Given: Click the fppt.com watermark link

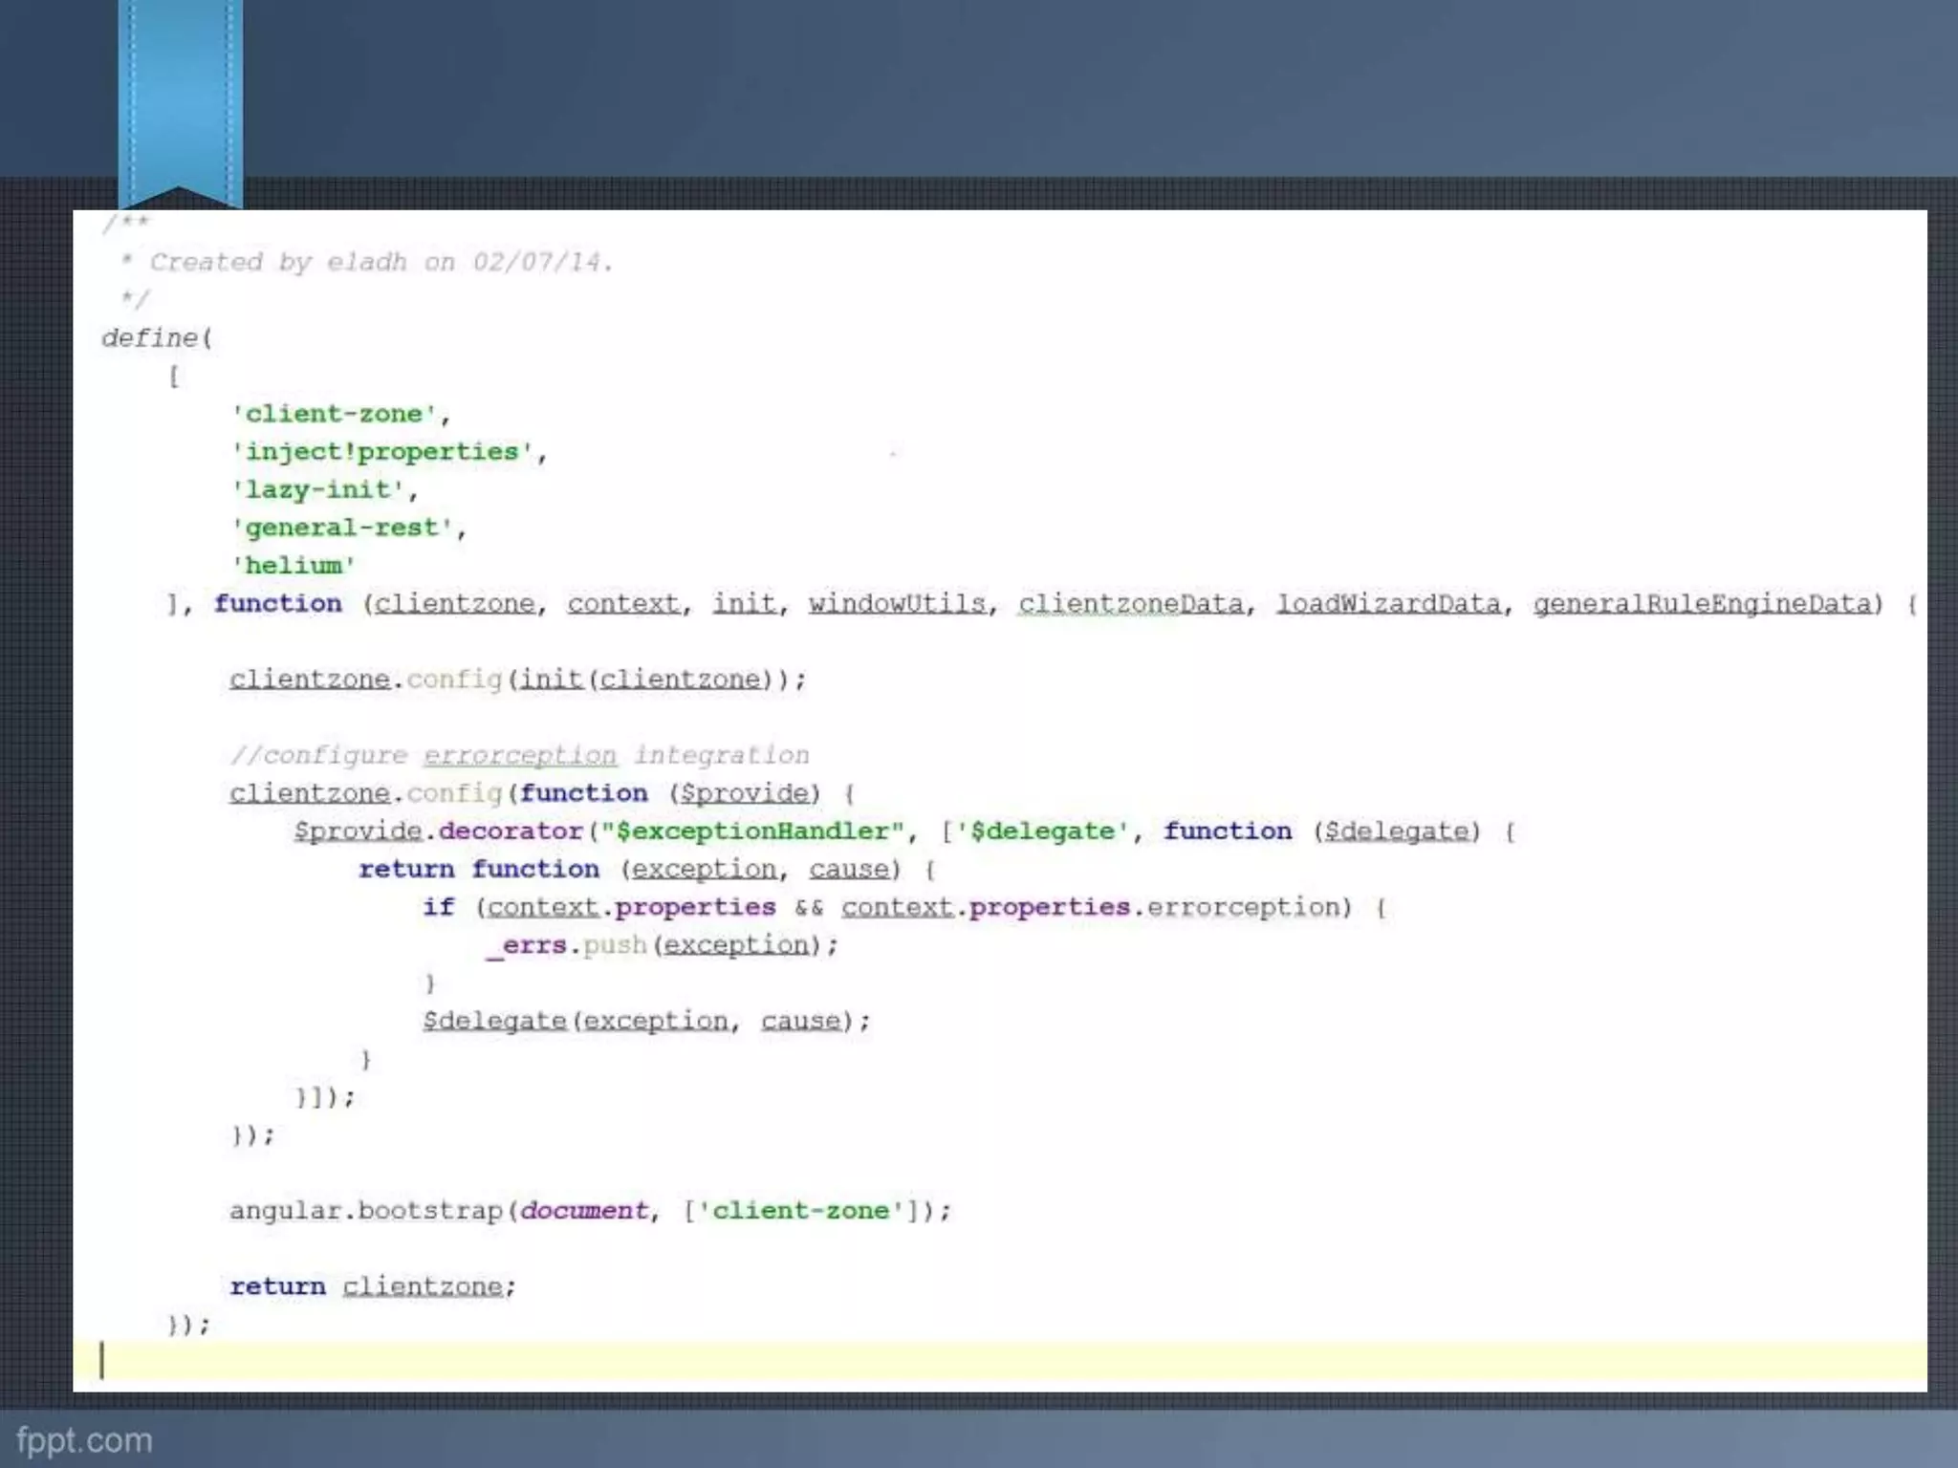Looking at the screenshot, I should (x=84, y=1440).
